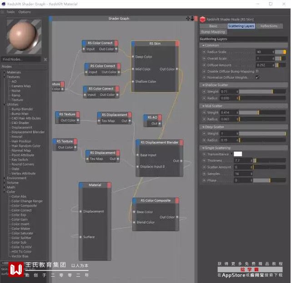Image resolution: width=291 pixels, height=283 pixels.
Task: Click the red corner of the RS Displacement Blender node
Action: [181, 143]
